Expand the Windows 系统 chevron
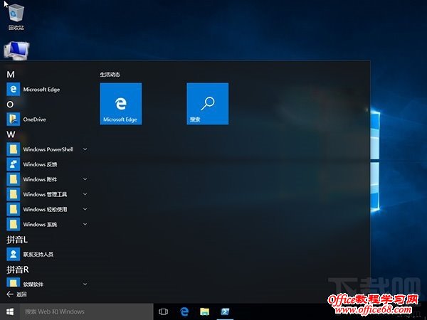 [x=85, y=224]
